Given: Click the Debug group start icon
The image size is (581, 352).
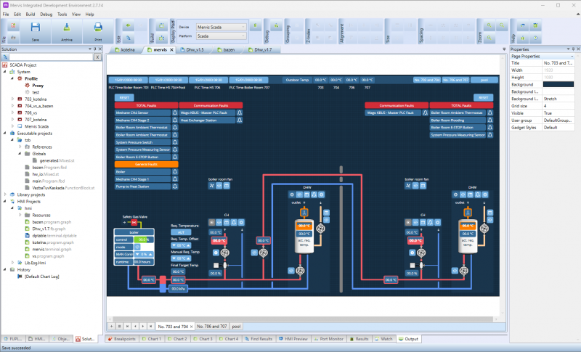Looking at the screenshot, I should pyautogui.click(x=277, y=25).
